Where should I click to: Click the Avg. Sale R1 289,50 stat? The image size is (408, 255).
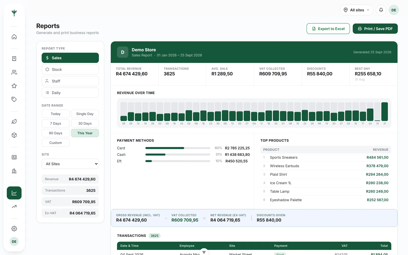[x=230, y=74]
